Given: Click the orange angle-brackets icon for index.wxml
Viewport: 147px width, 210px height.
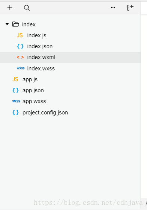Looking at the screenshot, I should [x=20, y=57].
